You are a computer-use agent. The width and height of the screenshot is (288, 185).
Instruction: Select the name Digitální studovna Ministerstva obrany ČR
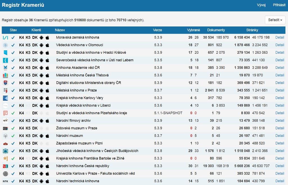[x=89, y=83]
